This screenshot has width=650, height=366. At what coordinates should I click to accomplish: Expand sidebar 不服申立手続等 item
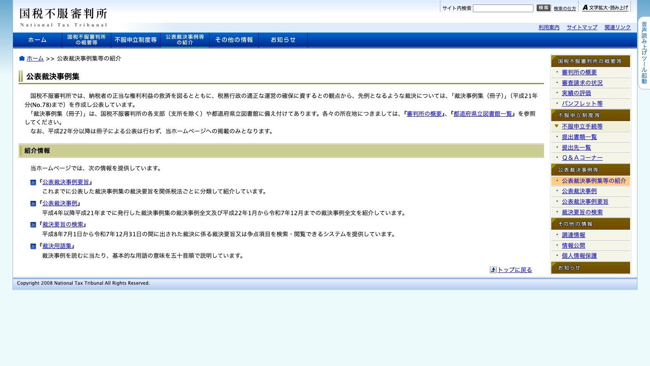coord(582,126)
